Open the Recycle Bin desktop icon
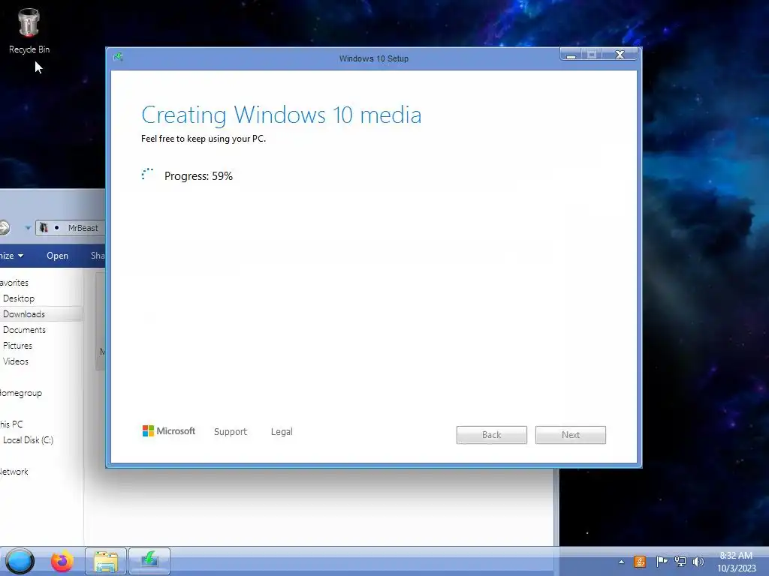Screen dimensions: 769x576 coord(29,31)
